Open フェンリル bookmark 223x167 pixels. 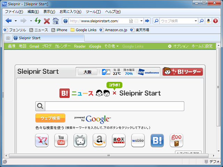click(15, 30)
